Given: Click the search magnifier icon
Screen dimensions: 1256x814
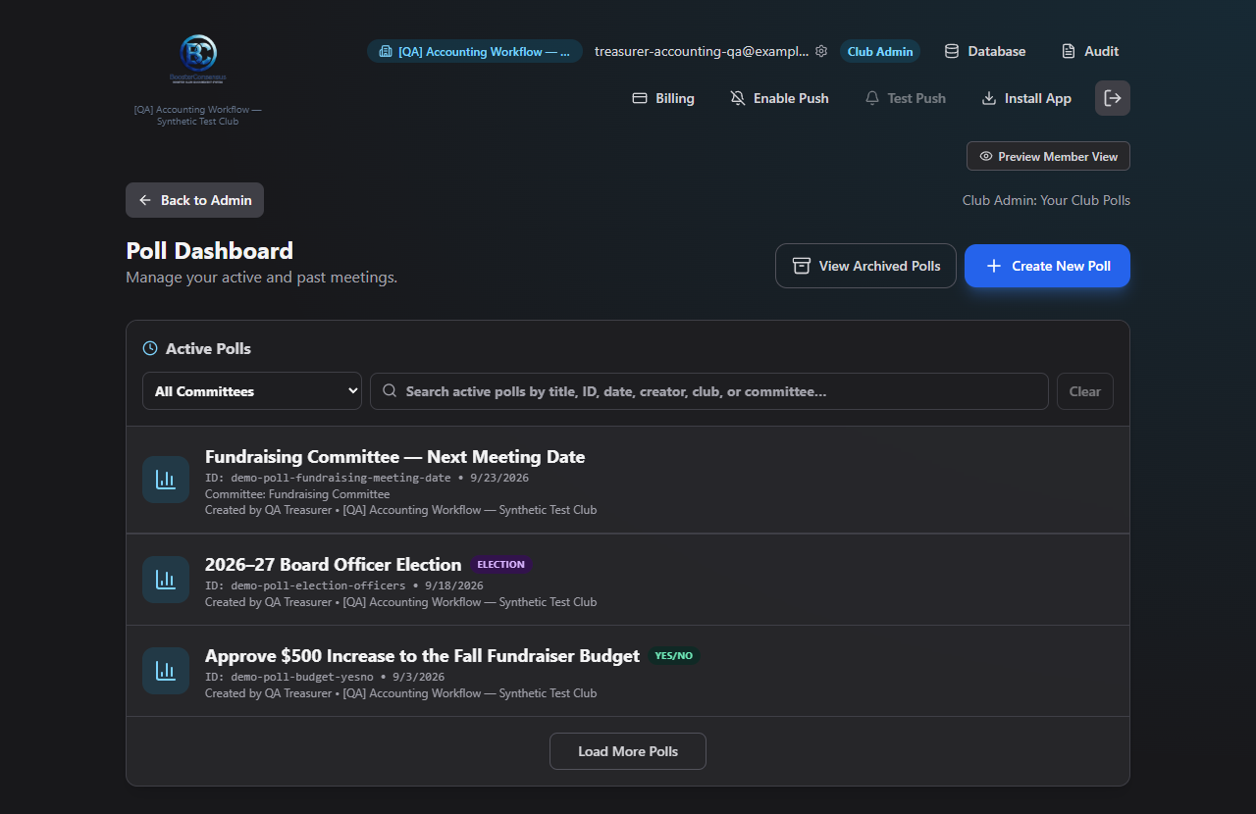Looking at the screenshot, I should [x=390, y=391].
